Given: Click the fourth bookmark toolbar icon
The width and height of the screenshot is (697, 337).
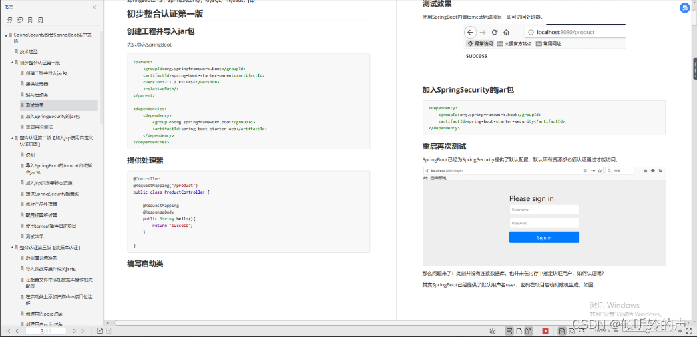Looking at the screenshot, I should coord(41,20).
